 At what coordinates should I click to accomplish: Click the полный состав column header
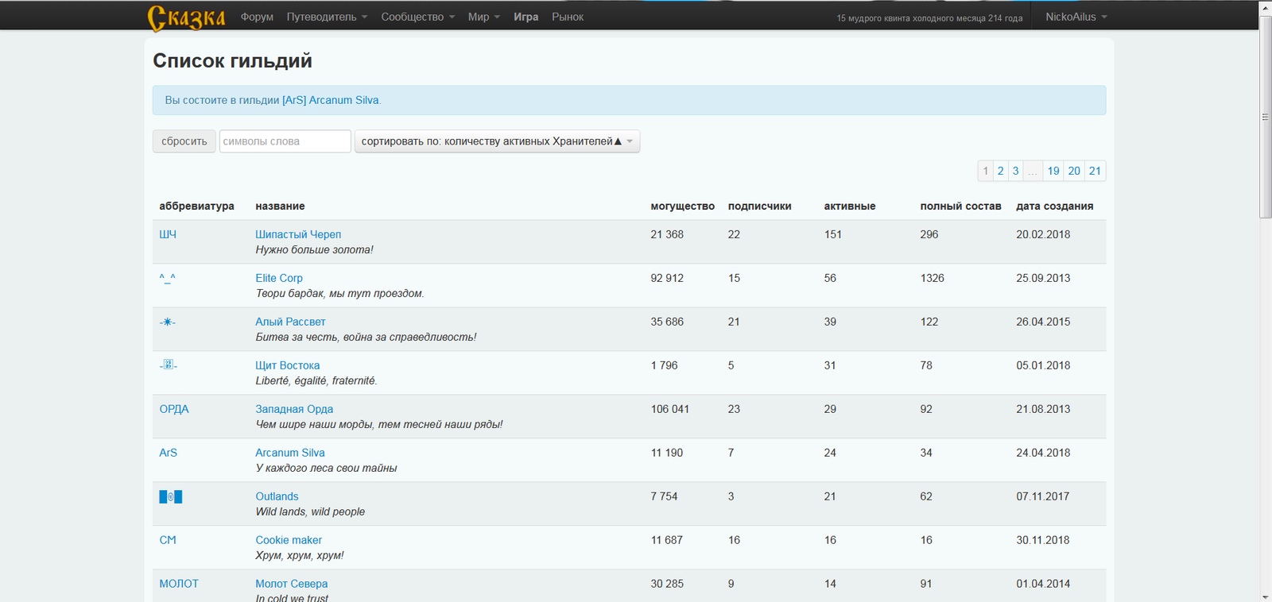(961, 206)
